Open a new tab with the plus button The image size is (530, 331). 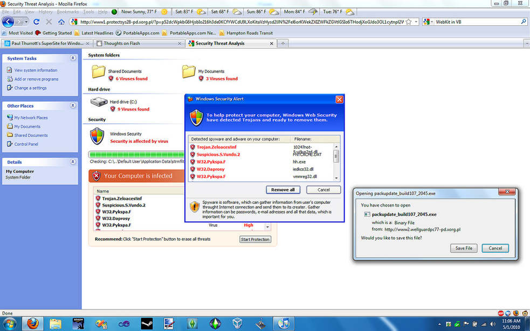pyautogui.click(x=283, y=43)
